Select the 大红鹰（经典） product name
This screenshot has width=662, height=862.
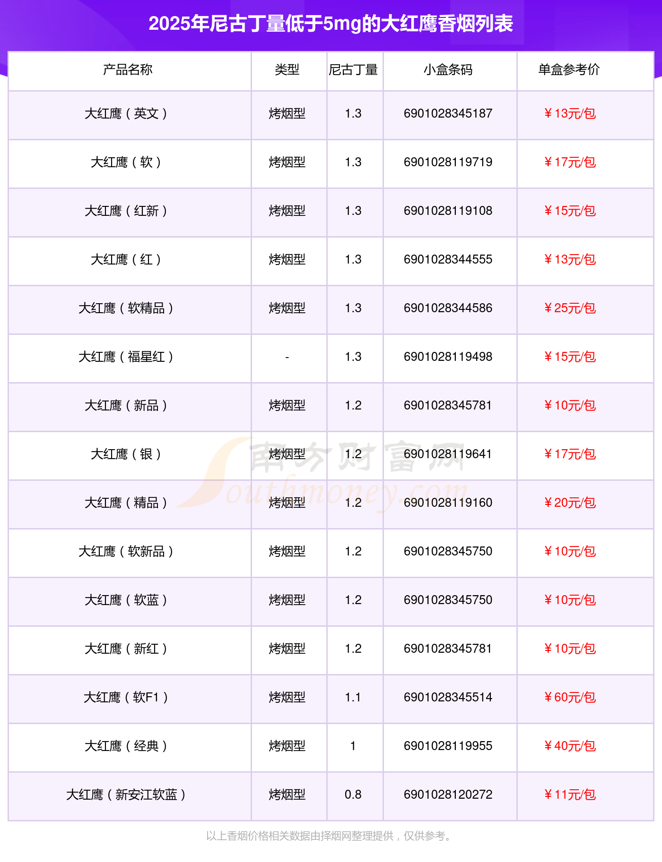(126, 746)
